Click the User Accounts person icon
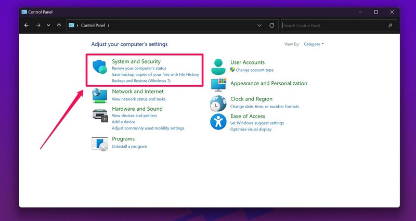 (x=218, y=66)
